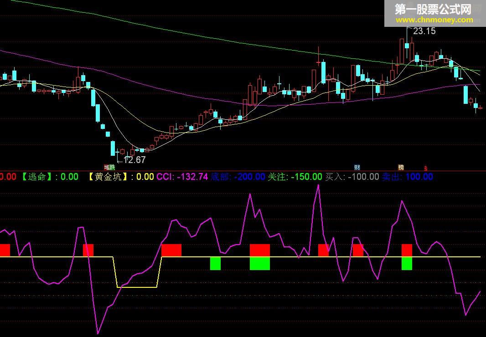Click the CCI: -132.74 readout
The image size is (486, 337).
pyautogui.click(x=182, y=177)
